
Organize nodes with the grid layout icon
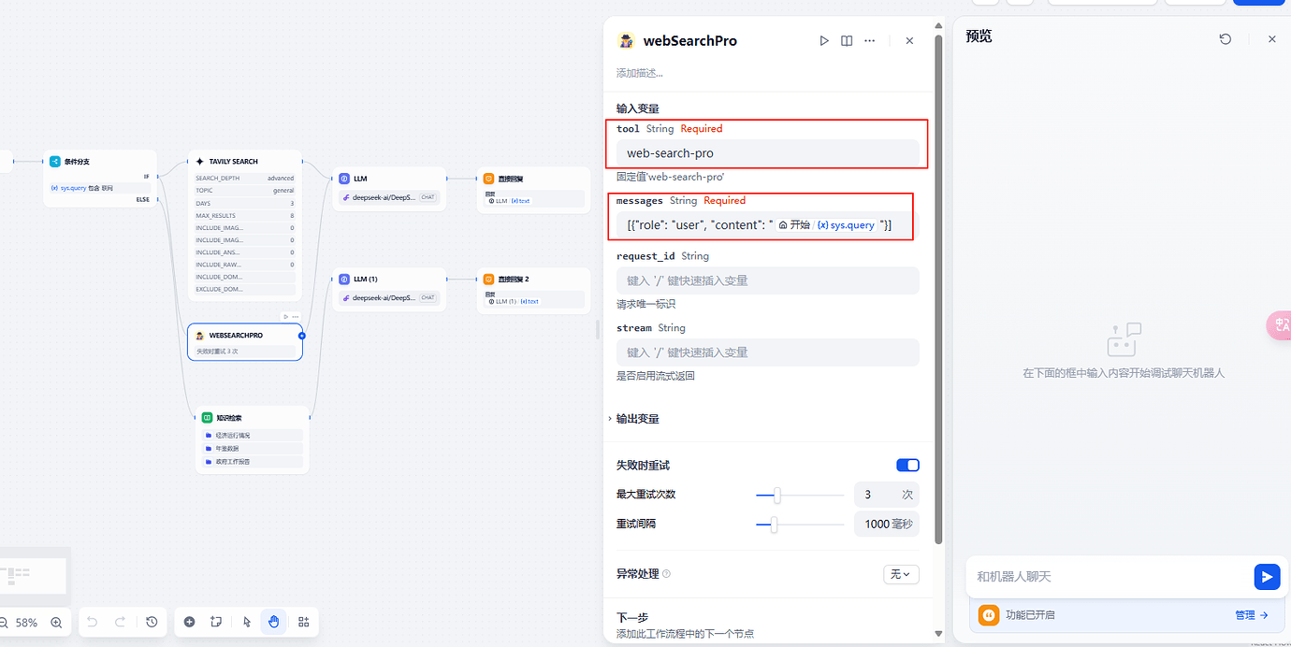(304, 622)
